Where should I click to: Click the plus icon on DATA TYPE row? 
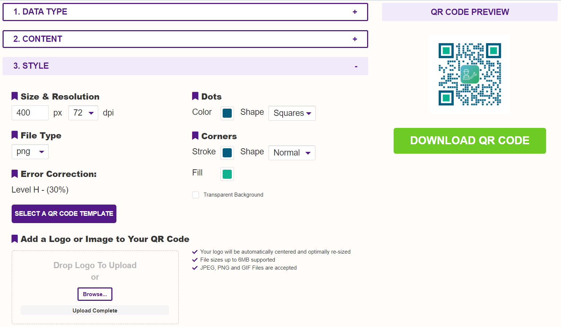[x=355, y=12]
